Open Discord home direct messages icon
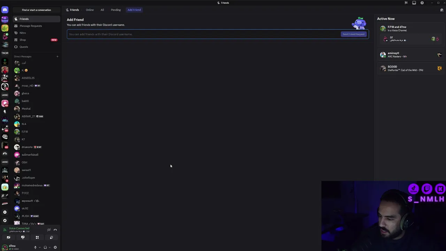446x251 pixels. pos(5,10)
